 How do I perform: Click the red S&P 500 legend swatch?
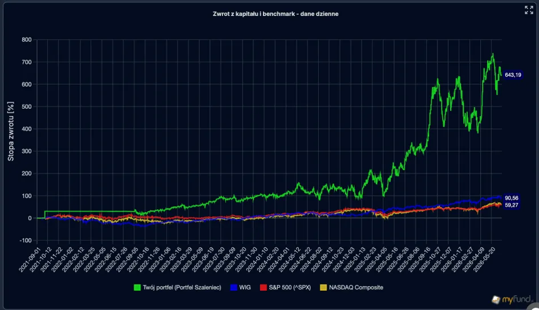tap(264, 287)
